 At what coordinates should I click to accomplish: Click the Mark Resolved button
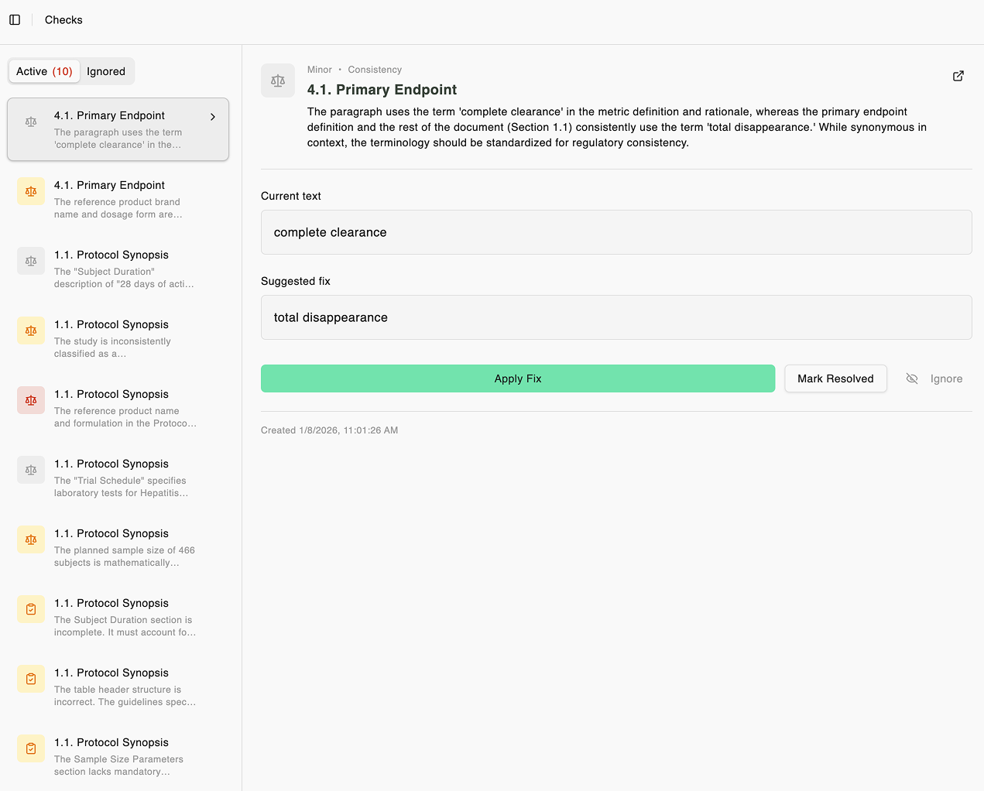tap(835, 378)
